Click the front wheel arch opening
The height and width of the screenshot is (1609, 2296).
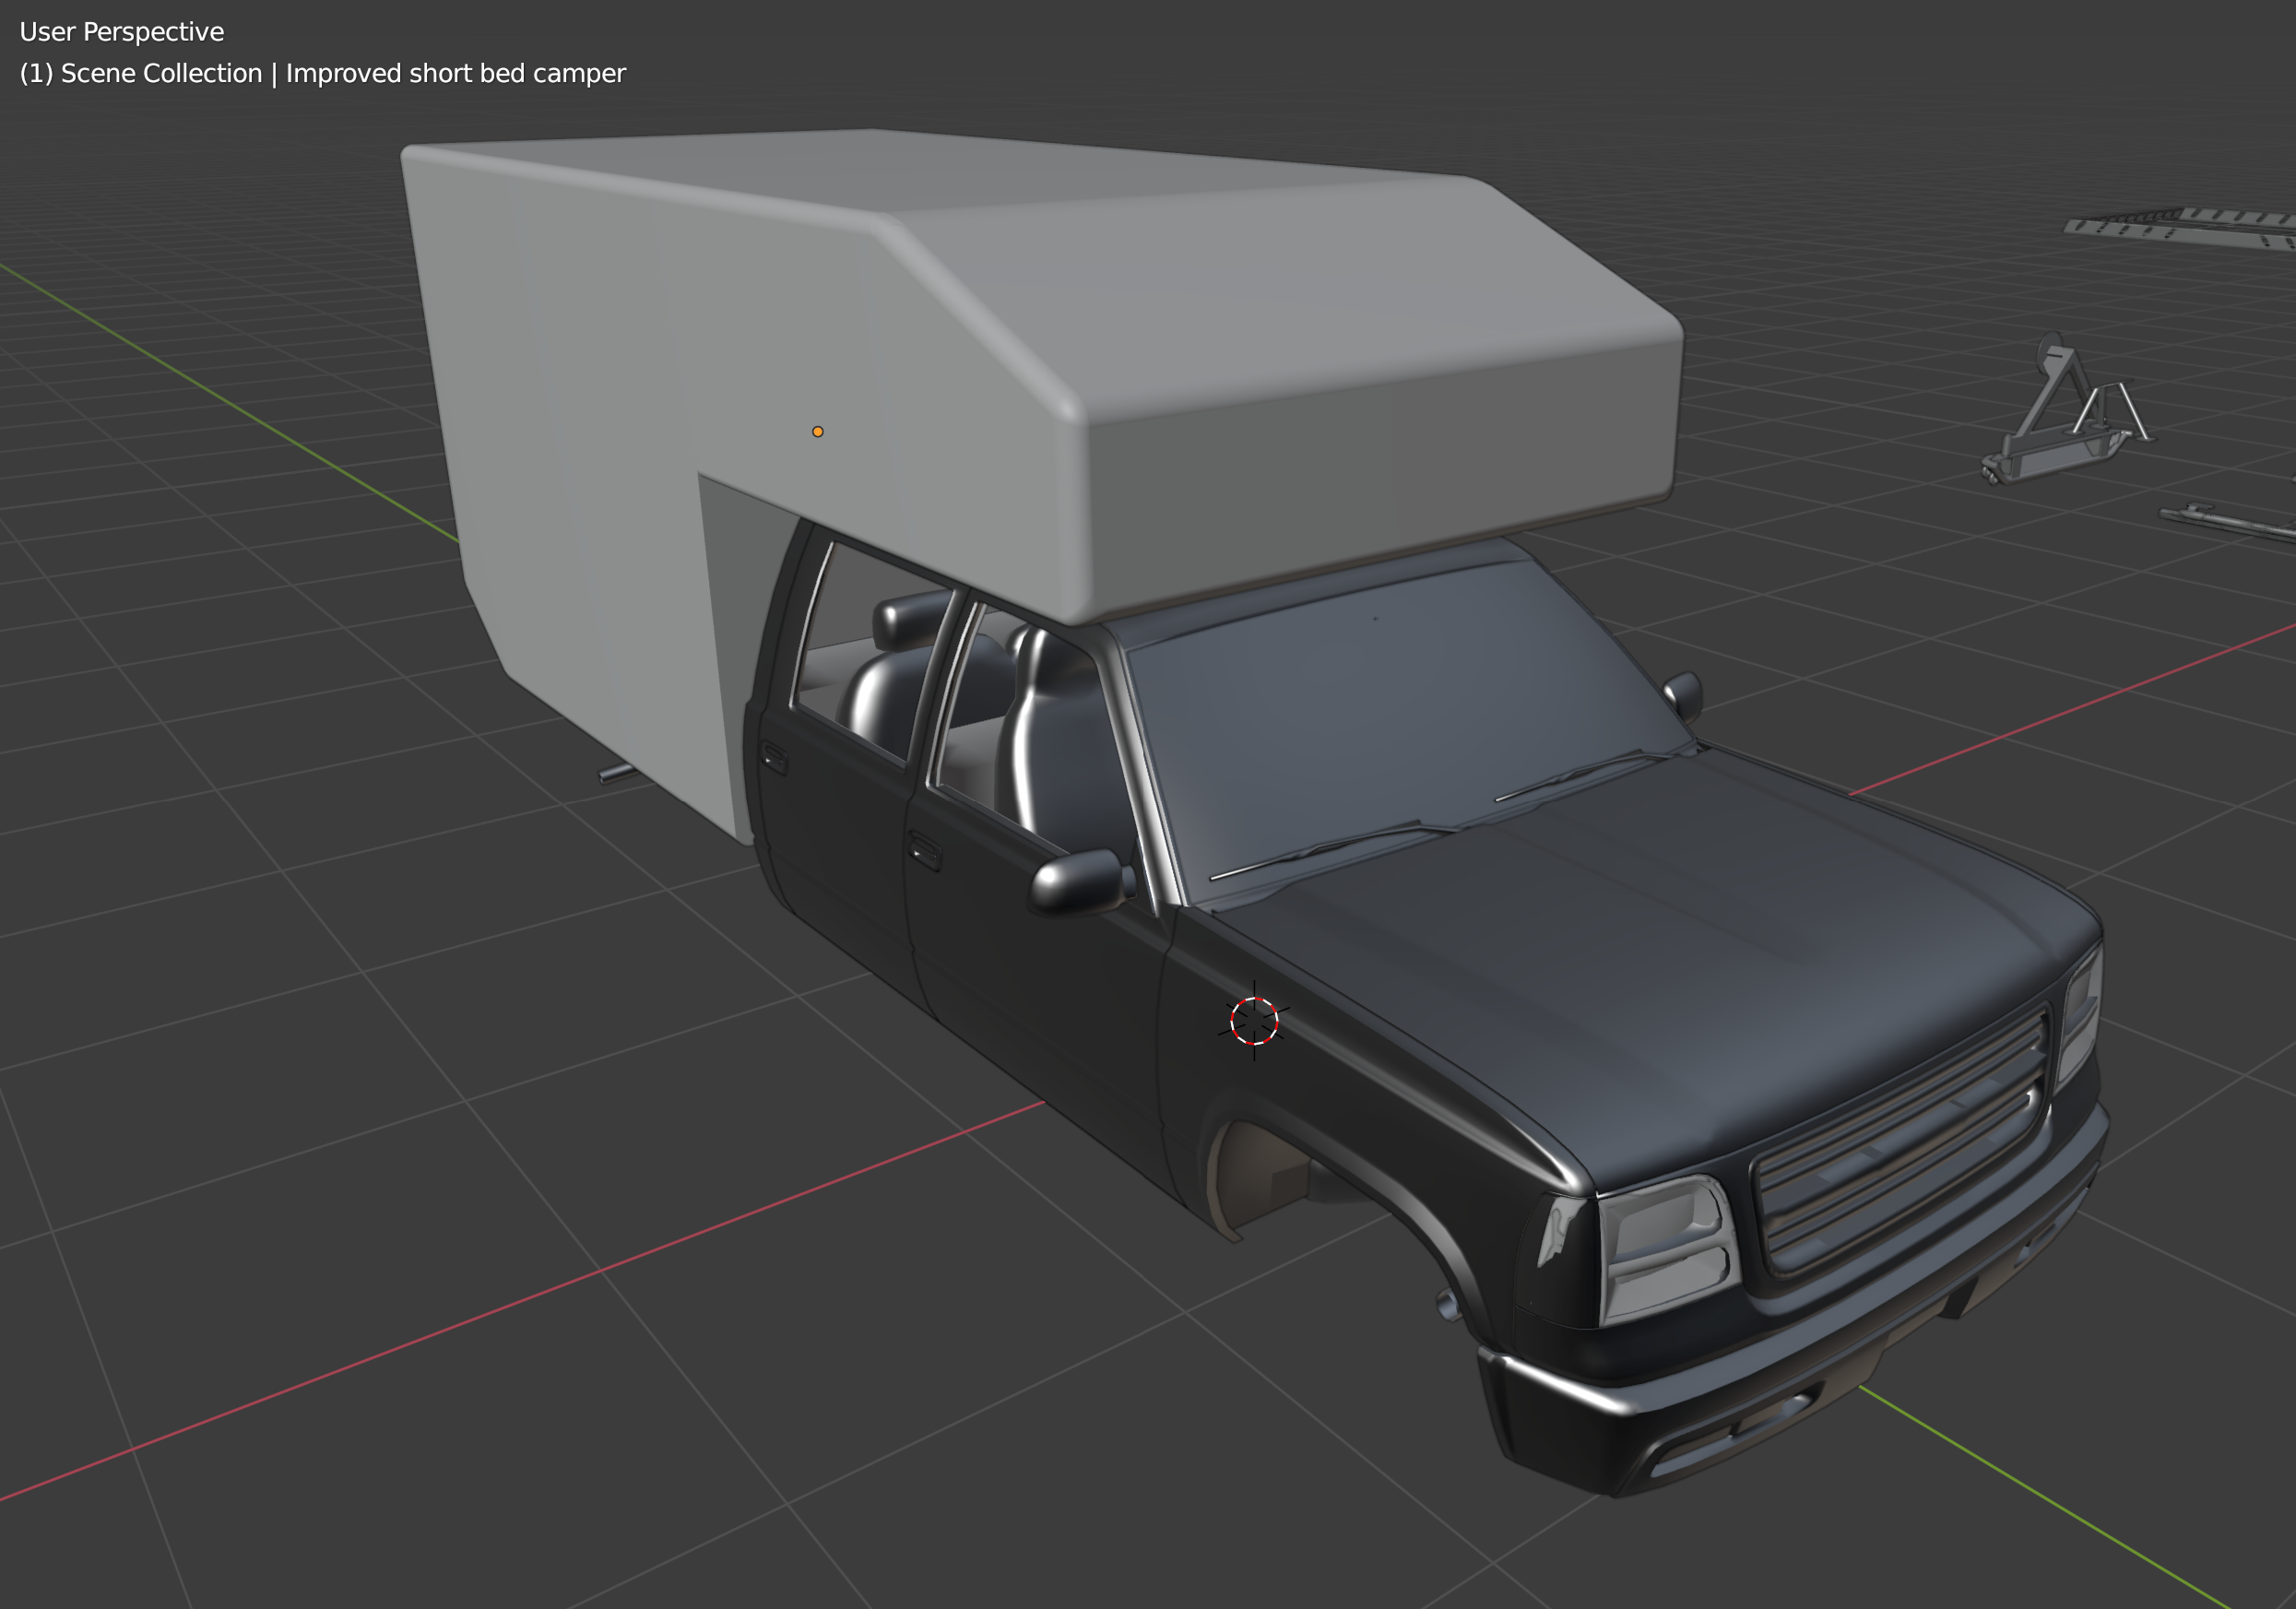1262,1175
